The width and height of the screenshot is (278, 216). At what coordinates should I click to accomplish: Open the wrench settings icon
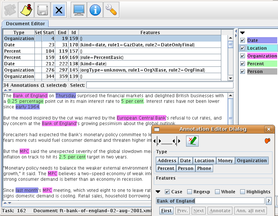(x=111, y=10)
